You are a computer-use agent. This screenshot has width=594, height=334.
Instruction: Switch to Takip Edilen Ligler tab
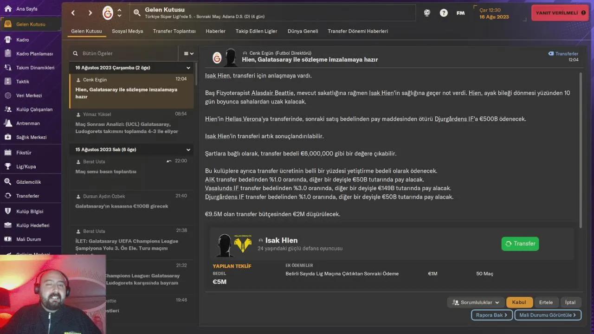coord(256,31)
